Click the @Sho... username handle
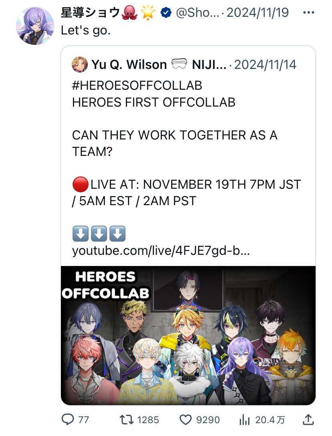The height and width of the screenshot is (436, 332). tap(198, 12)
